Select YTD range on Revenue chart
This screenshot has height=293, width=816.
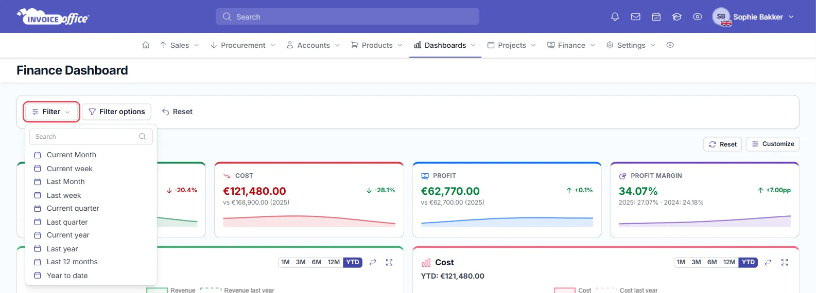click(353, 262)
